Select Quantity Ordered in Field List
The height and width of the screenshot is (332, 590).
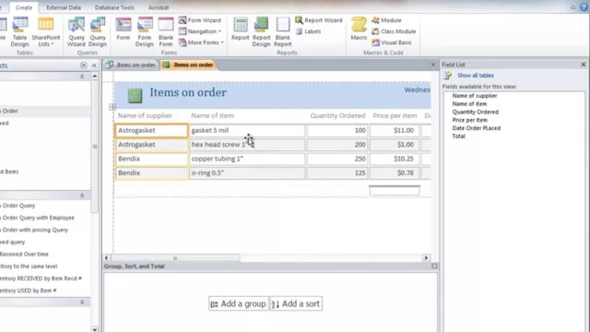point(475,112)
